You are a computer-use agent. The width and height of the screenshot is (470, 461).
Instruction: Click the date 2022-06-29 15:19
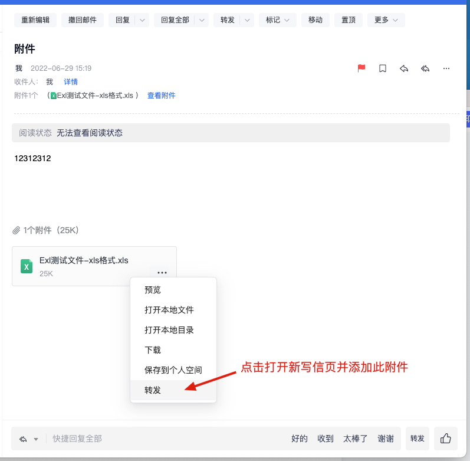(61, 68)
